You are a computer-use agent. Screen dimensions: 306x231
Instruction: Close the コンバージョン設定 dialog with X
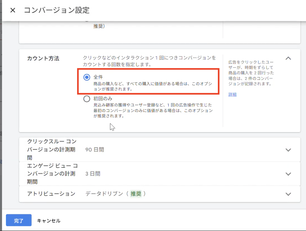pyautogui.click(x=13, y=10)
